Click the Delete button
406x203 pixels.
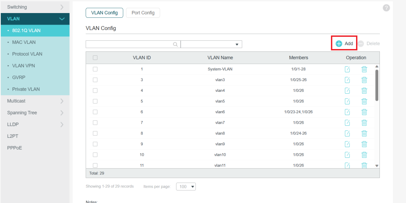point(369,44)
